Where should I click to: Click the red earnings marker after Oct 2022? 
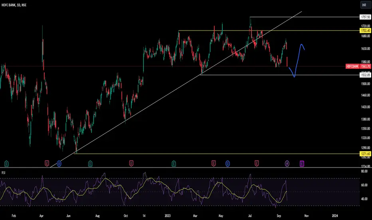pyautogui.click(x=131, y=163)
